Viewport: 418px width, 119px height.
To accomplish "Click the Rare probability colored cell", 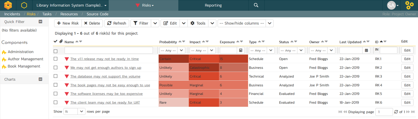I will click(x=174, y=102).
